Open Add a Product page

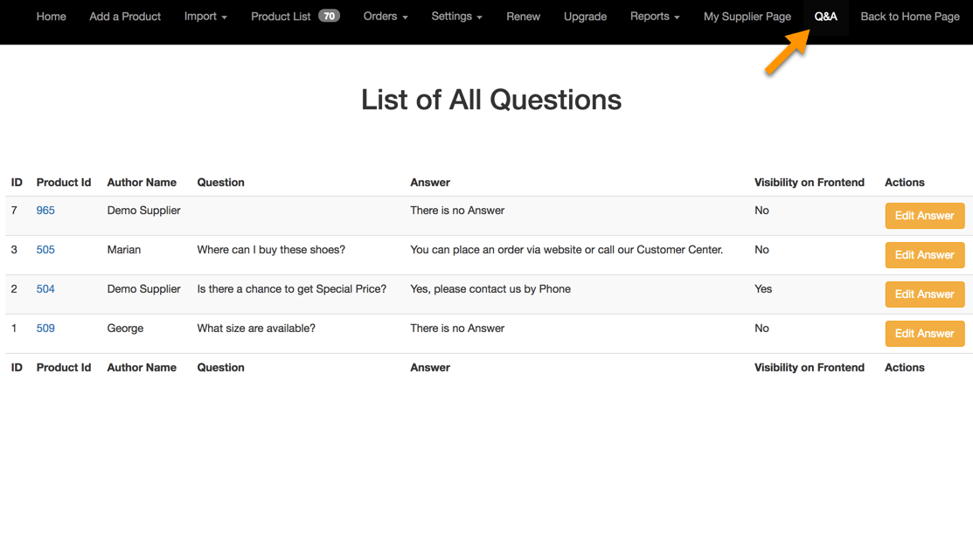125,17
